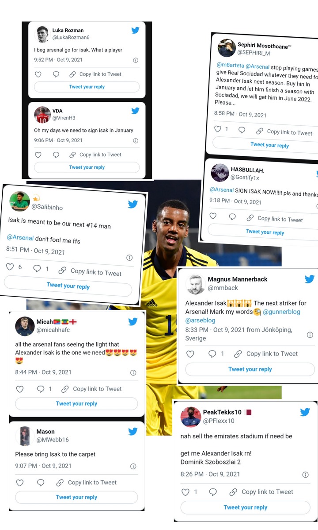This screenshot has width=318, height=530.
Task: Open @m8arteta mention in Sephiri's tweet
Action: [230, 65]
